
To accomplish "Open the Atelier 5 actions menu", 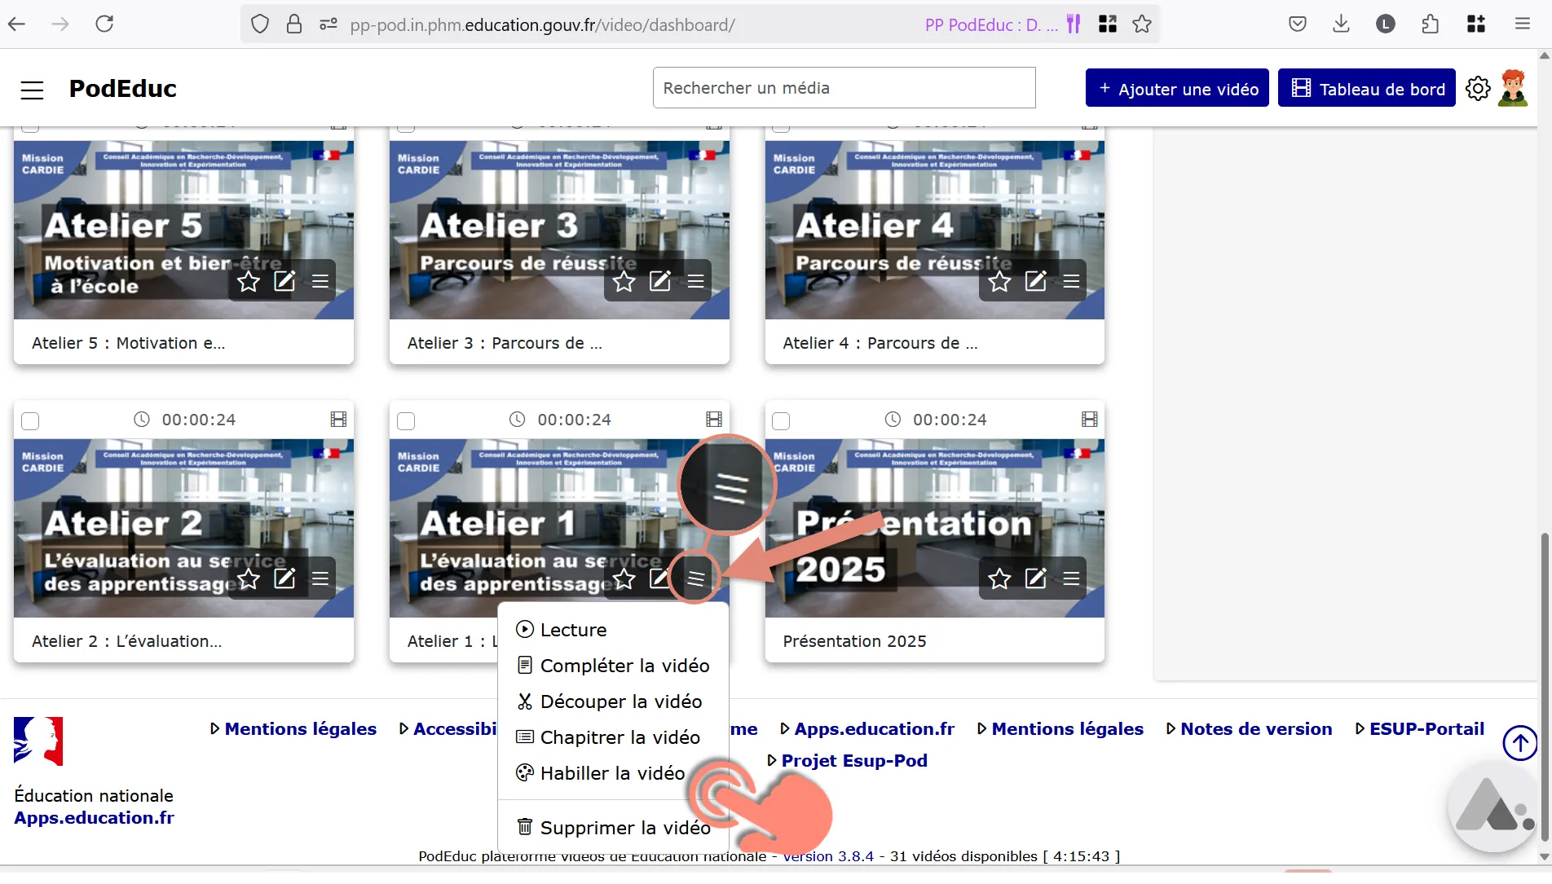I will tap(320, 282).
